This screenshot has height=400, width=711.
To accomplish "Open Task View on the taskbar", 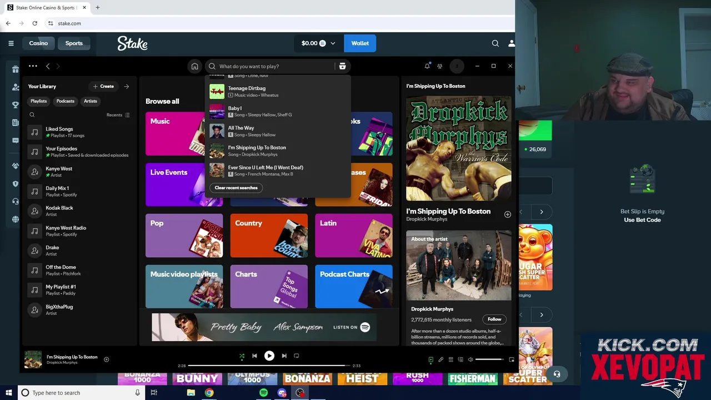I will (x=154, y=393).
